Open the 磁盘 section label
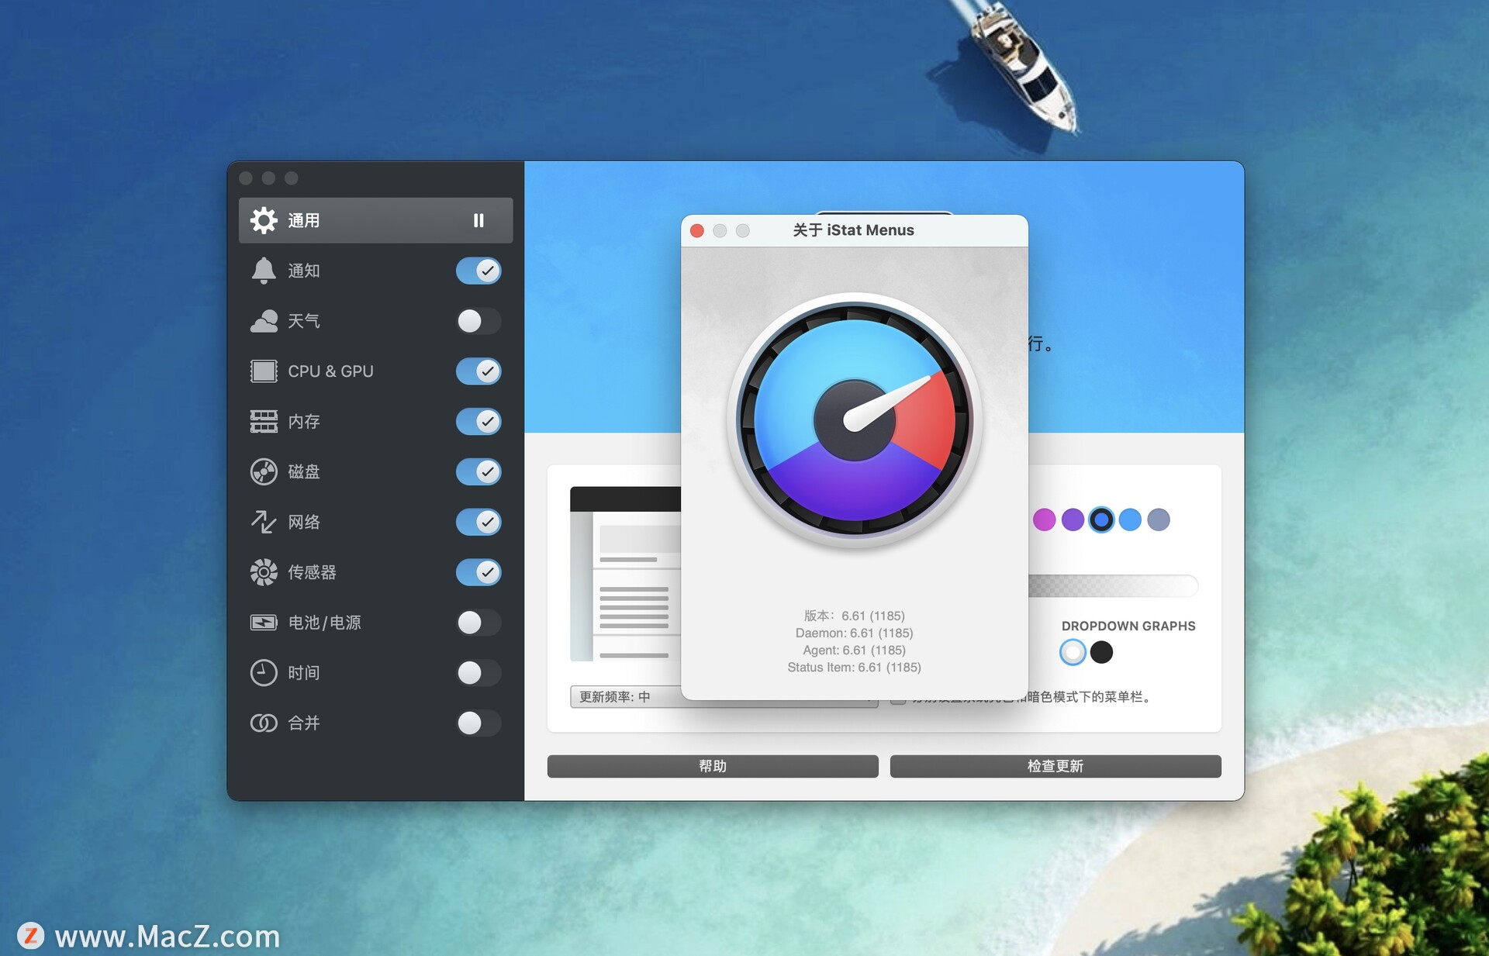 click(x=304, y=471)
